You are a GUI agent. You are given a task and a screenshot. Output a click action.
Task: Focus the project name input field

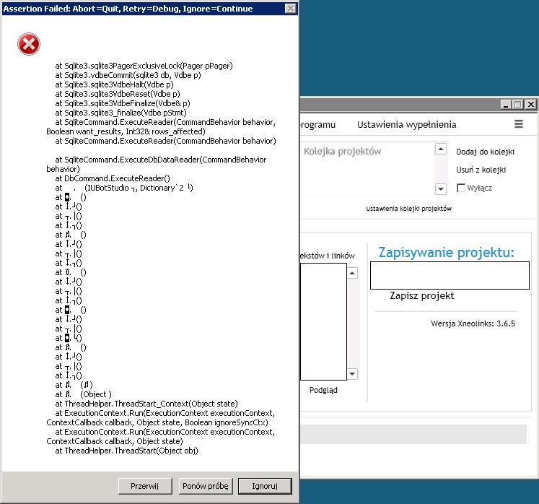coord(450,275)
